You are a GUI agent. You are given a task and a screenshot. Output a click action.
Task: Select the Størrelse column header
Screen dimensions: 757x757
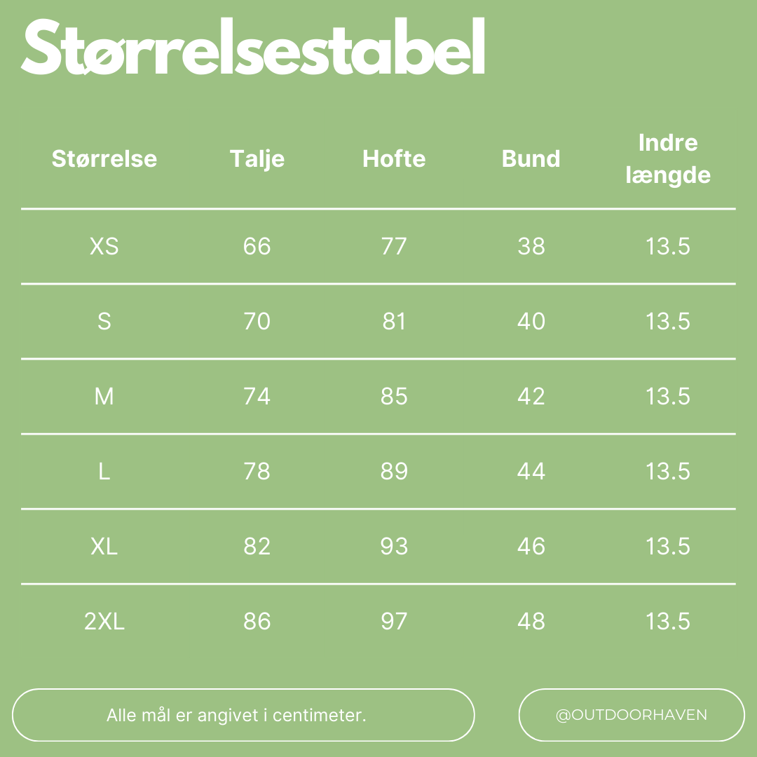point(104,158)
